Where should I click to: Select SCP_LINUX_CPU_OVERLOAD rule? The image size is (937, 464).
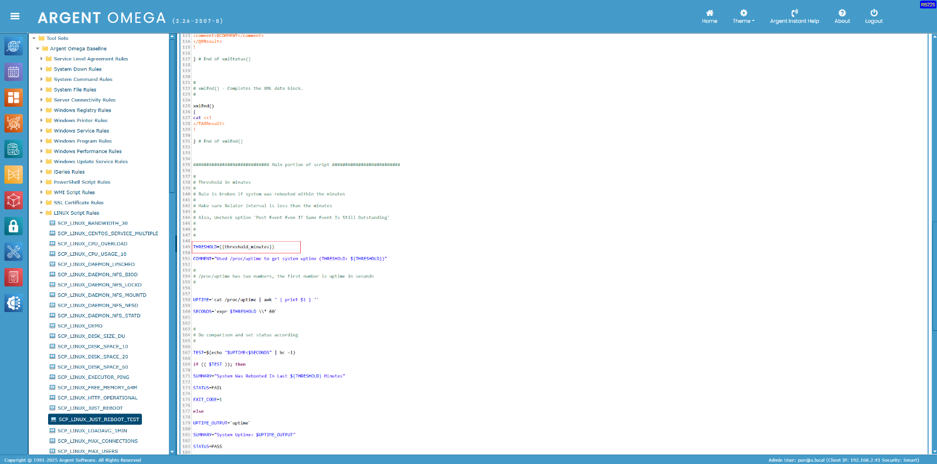(x=92, y=244)
